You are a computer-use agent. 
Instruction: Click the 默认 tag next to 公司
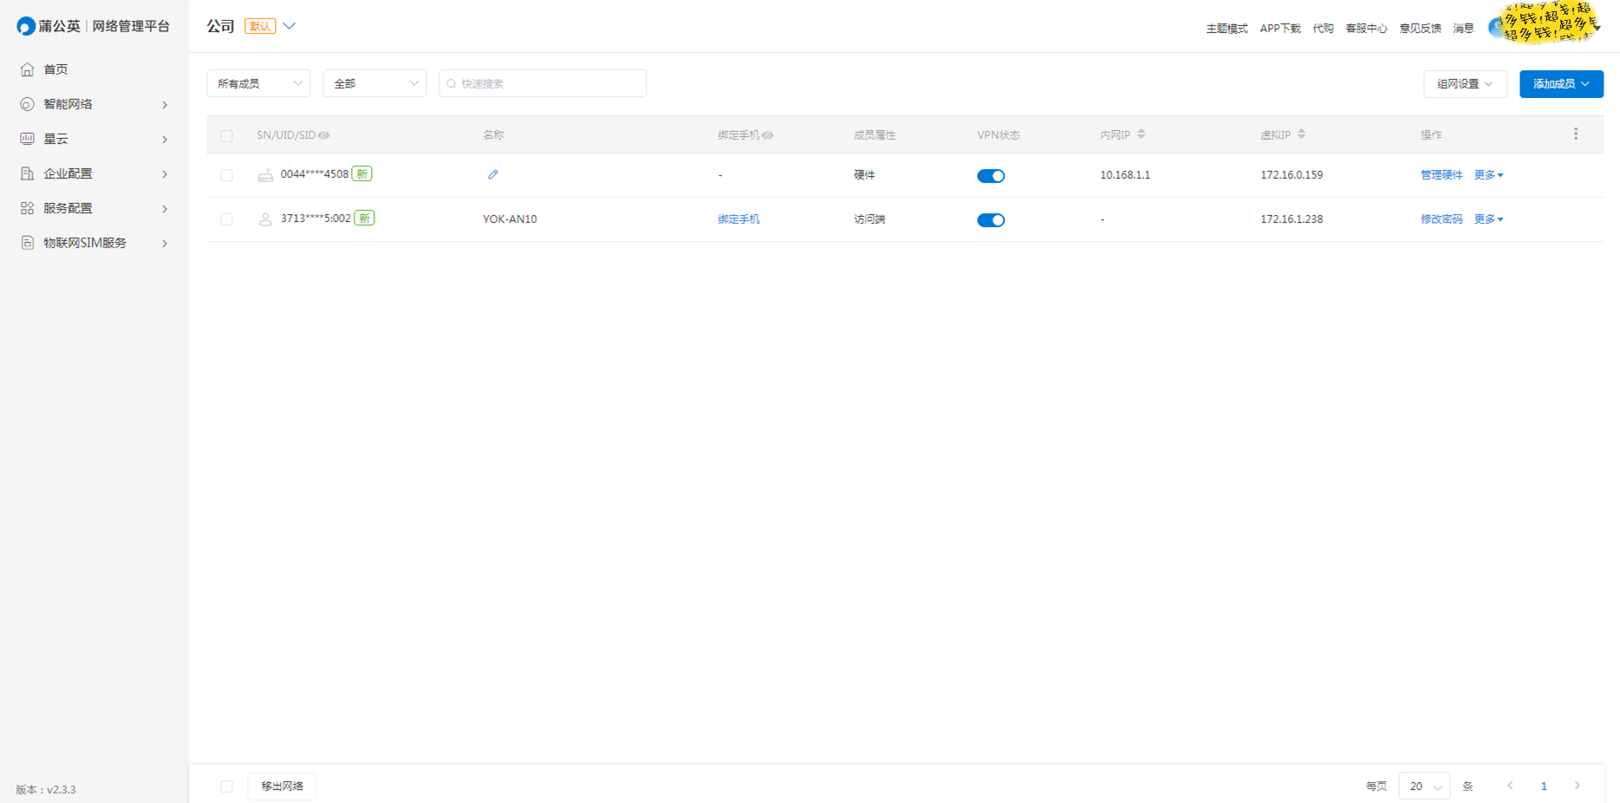pyautogui.click(x=260, y=26)
